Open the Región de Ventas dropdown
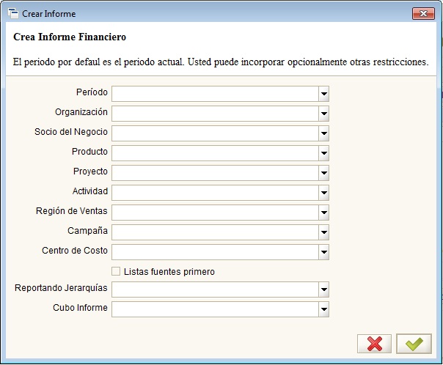 point(323,213)
